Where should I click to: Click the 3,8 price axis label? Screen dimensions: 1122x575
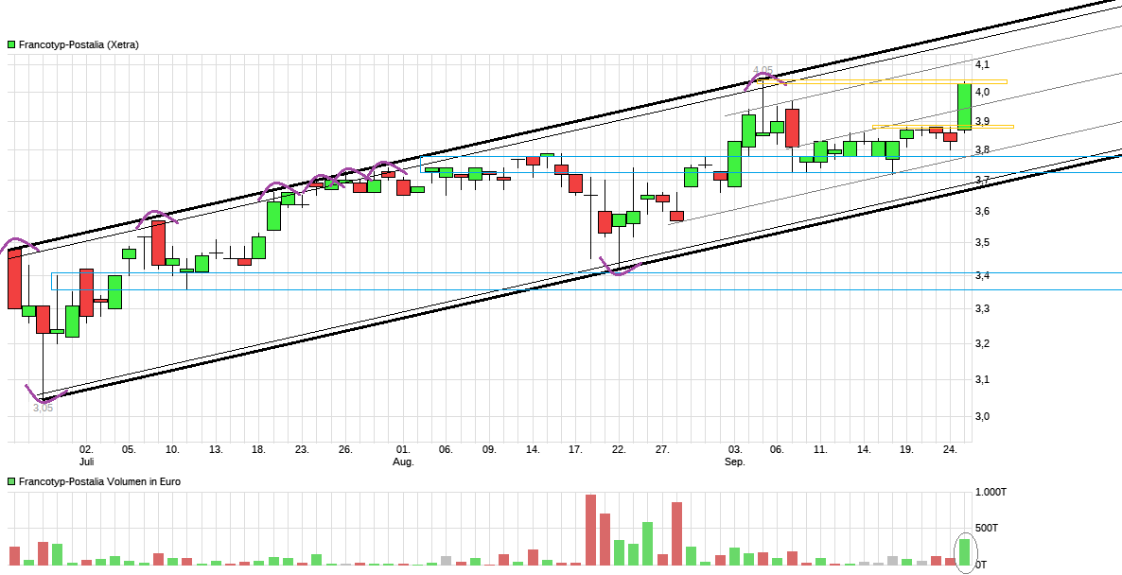click(x=983, y=150)
